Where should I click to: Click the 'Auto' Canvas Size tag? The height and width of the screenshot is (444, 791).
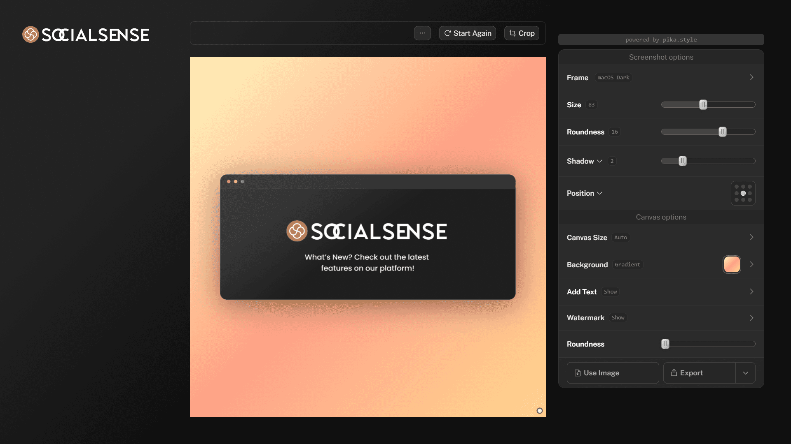point(621,237)
